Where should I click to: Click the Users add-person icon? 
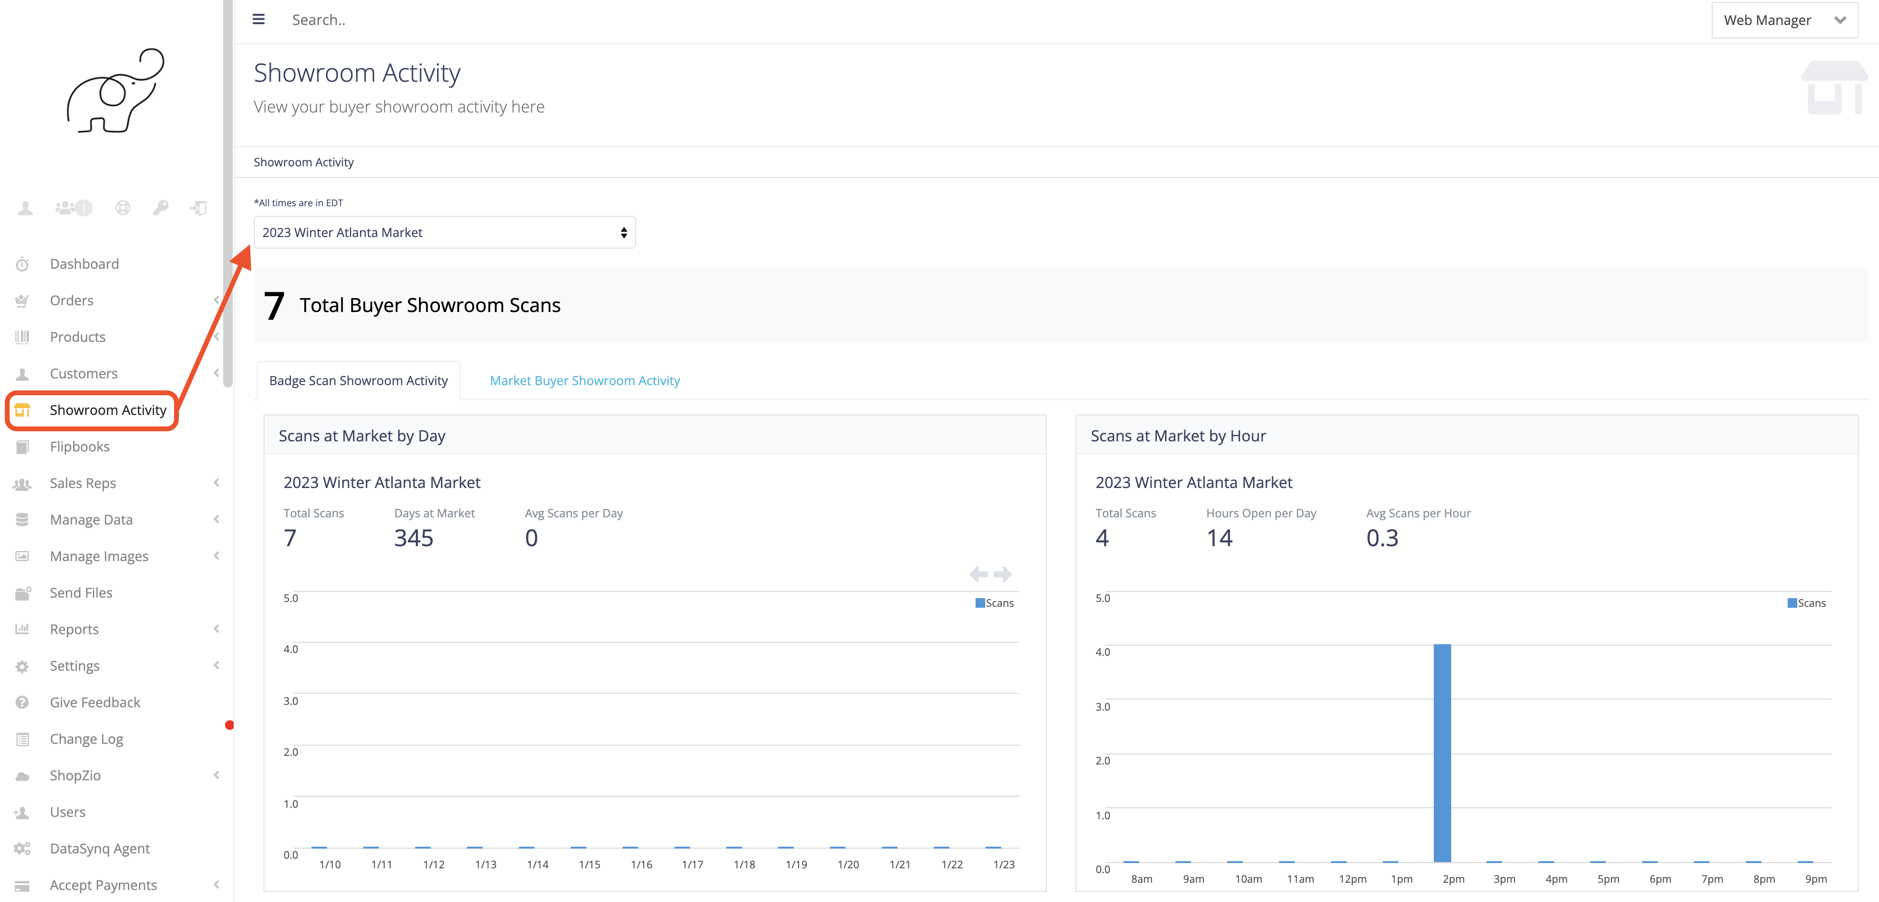(21, 812)
